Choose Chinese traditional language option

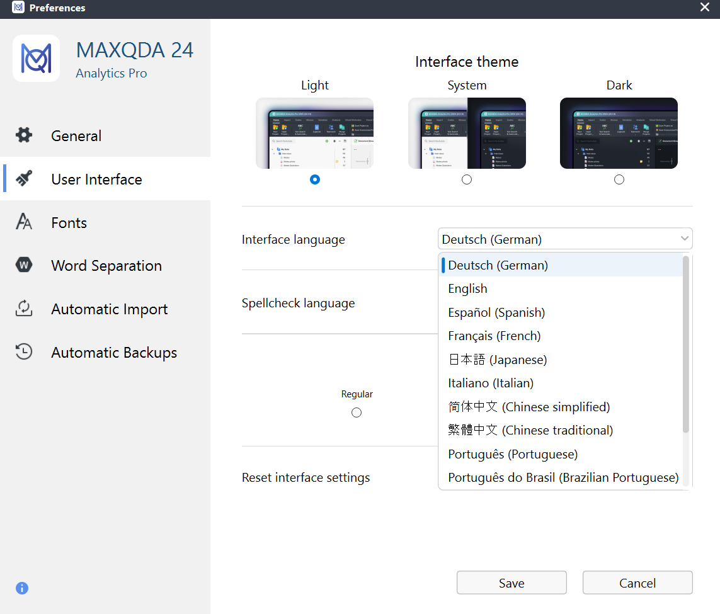click(561, 431)
